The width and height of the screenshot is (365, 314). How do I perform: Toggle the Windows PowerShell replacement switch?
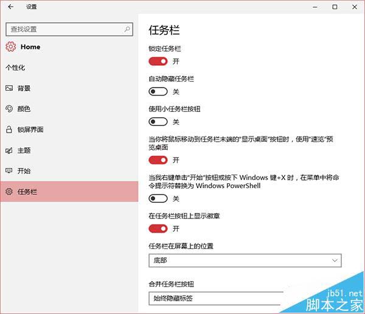click(158, 198)
